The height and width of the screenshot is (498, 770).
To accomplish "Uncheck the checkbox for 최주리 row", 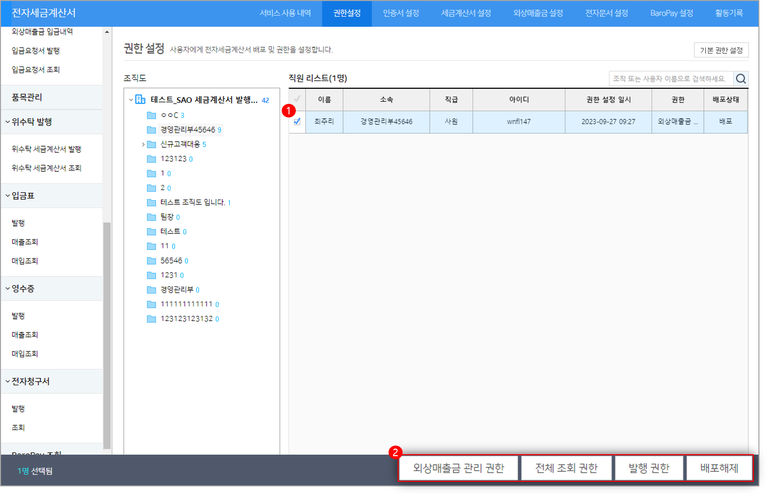I will tap(297, 121).
